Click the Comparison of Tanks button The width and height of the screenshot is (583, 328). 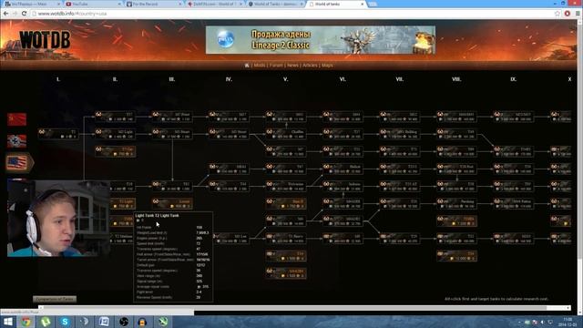(x=55, y=299)
